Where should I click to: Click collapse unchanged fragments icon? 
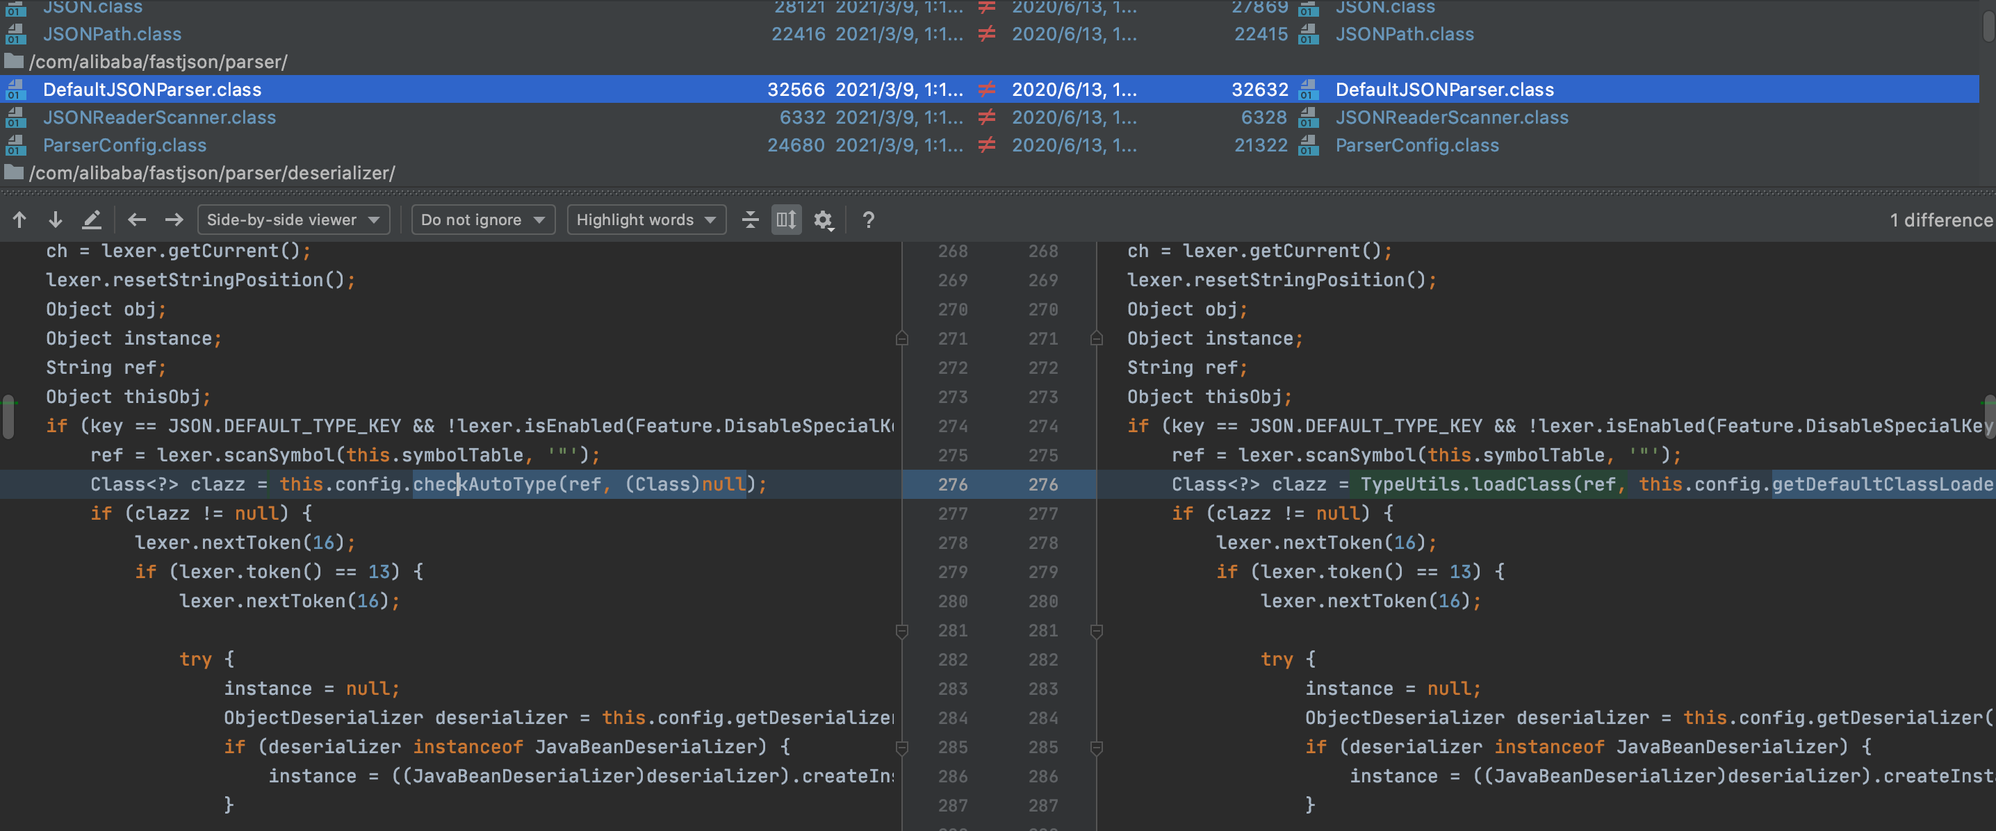pos(749,220)
